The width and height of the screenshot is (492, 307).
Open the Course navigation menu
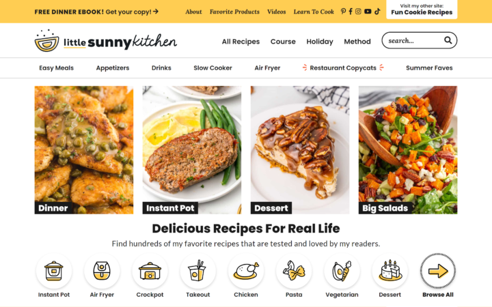(x=283, y=42)
